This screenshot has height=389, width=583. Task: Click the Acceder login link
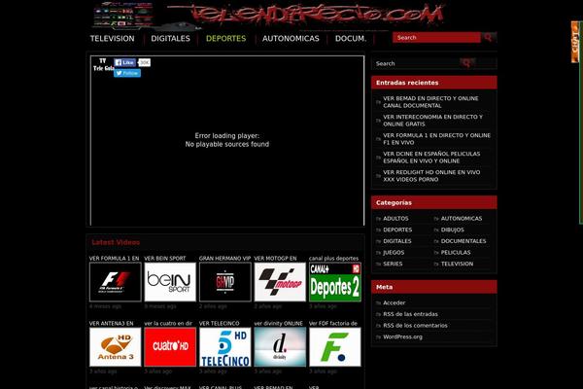tap(394, 303)
